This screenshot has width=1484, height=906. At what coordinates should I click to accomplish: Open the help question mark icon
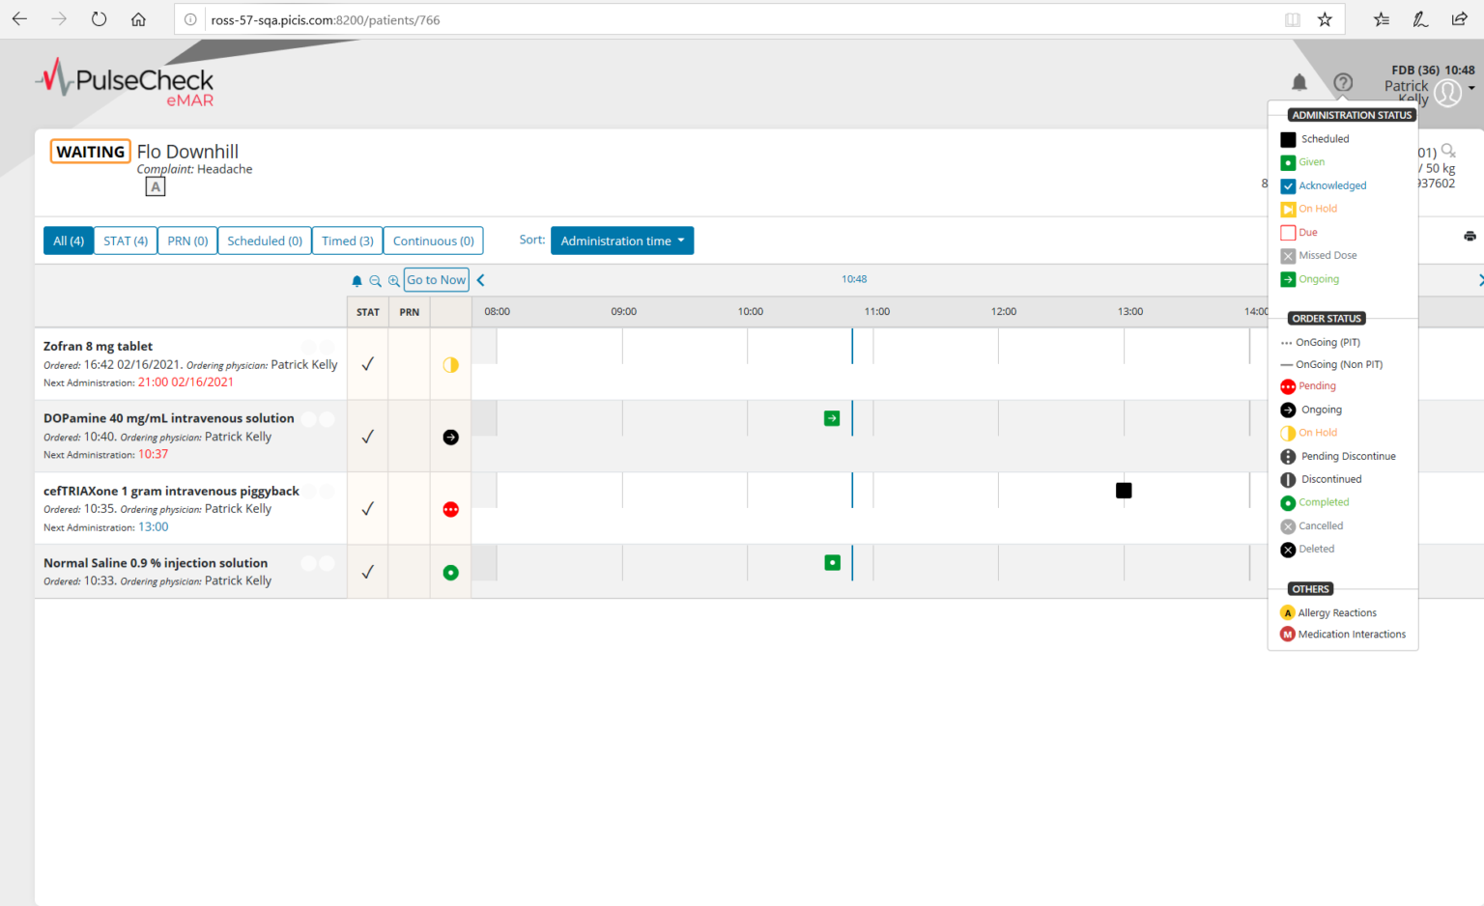click(x=1343, y=83)
